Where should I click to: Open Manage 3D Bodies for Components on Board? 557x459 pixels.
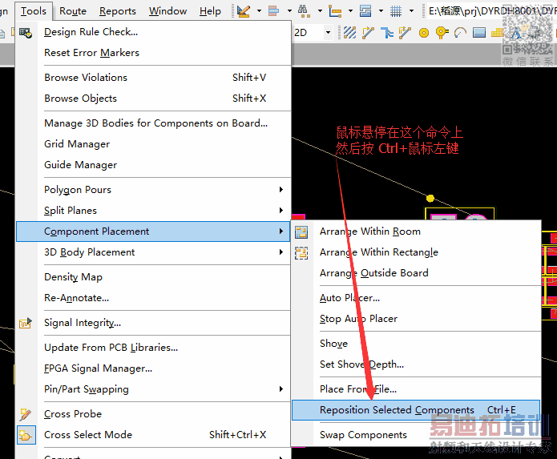point(153,123)
